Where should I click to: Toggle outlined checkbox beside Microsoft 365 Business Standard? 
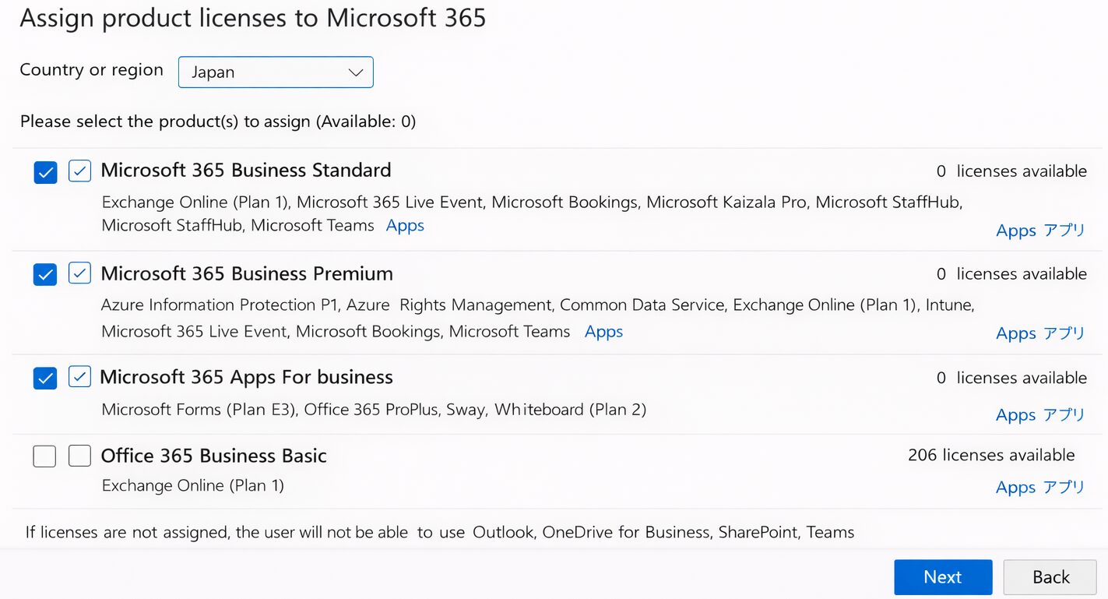pos(79,171)
